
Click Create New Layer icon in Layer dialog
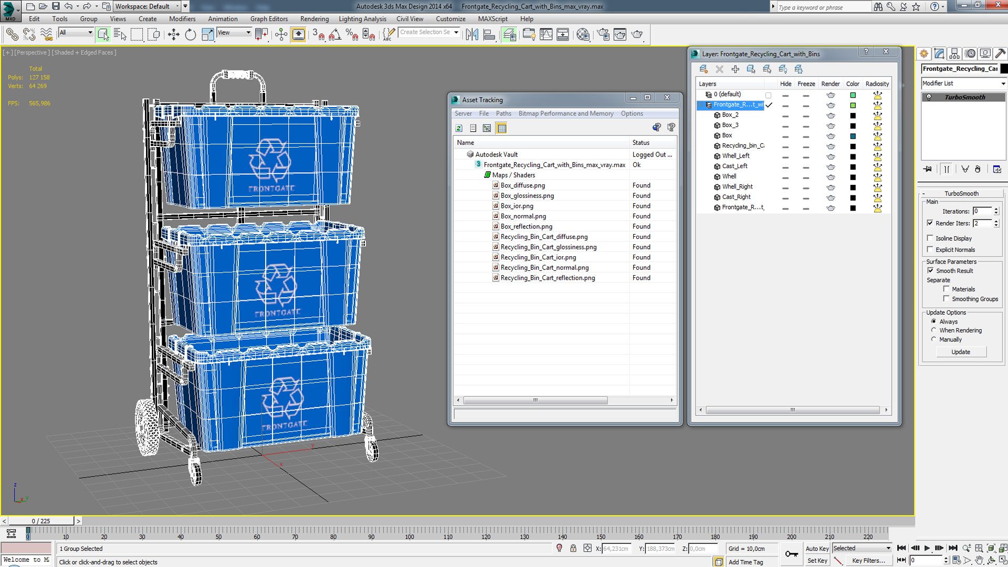point(703,69)
